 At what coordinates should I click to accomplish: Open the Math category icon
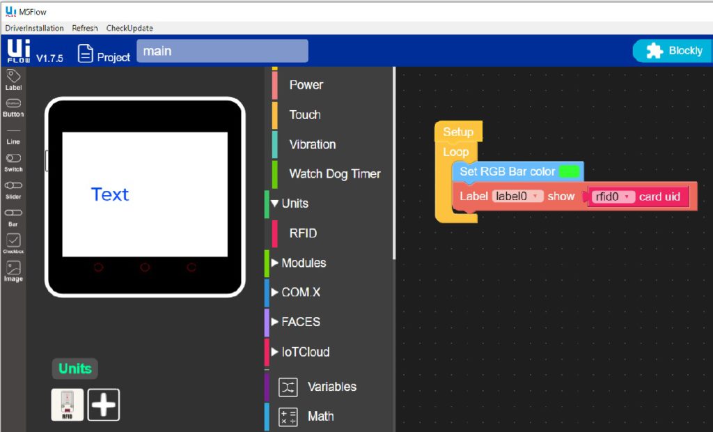(x=288, y=417)
